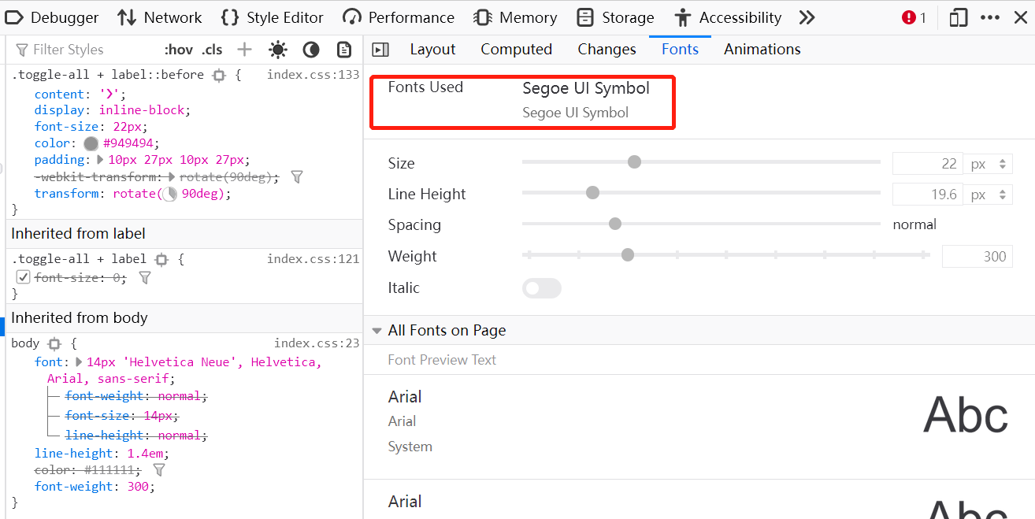Uncheck the font-size: 0 declaration checkbox
This screenshot has width=1035, height=519.
(x=23, y=277)
